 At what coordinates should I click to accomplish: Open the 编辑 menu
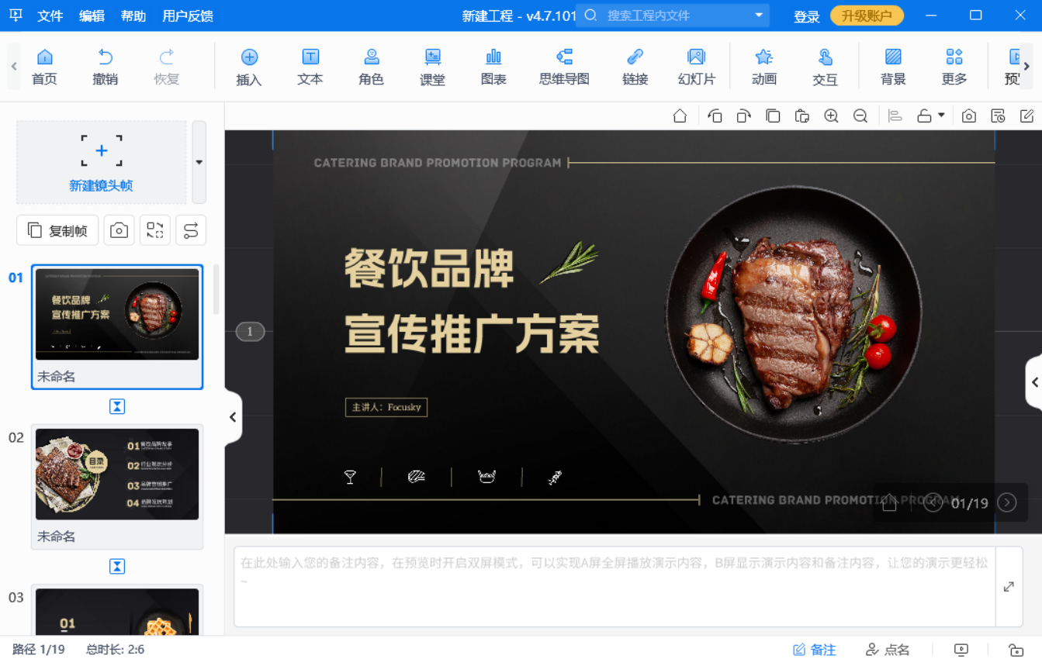(x=92, y=16)
